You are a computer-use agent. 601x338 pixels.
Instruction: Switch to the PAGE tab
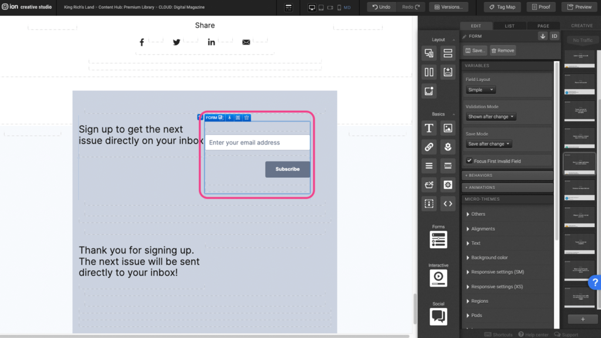(x=543, y=26)
